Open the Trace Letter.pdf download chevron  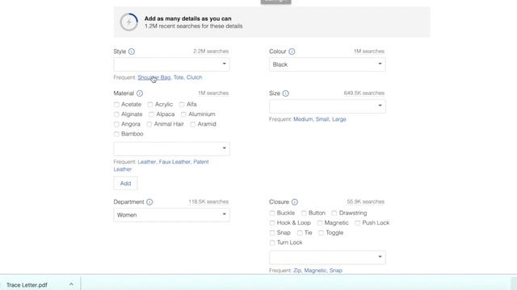click(71, 284)
